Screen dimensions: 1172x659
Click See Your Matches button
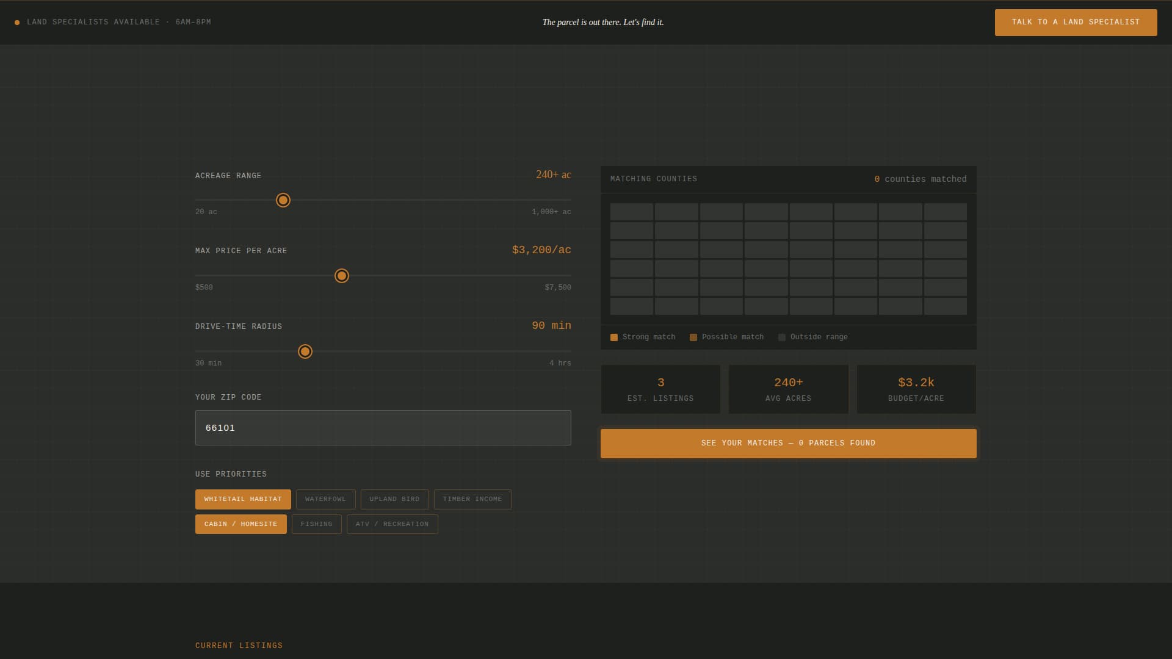[x=788, y=444]
